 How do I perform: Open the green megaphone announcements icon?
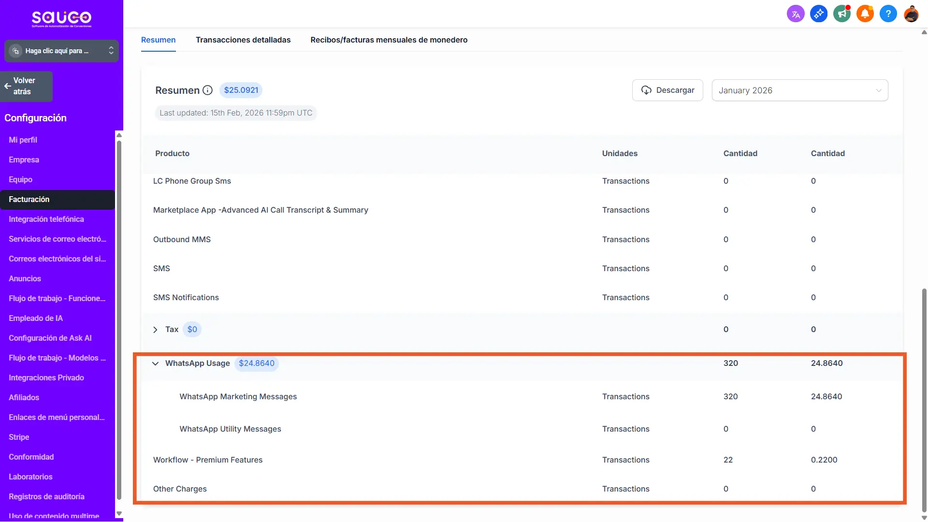[842, 14]
